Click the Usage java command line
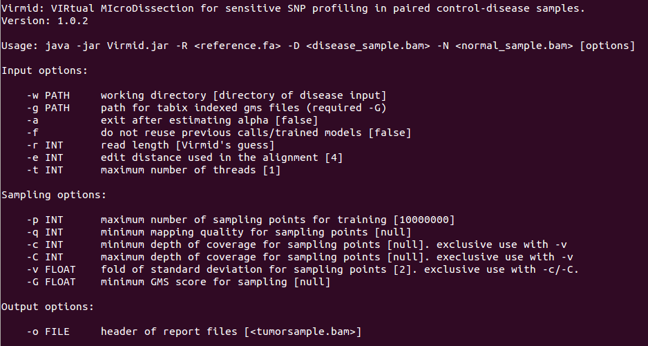This screenshot has height=346, width=648. coord(318,46)
